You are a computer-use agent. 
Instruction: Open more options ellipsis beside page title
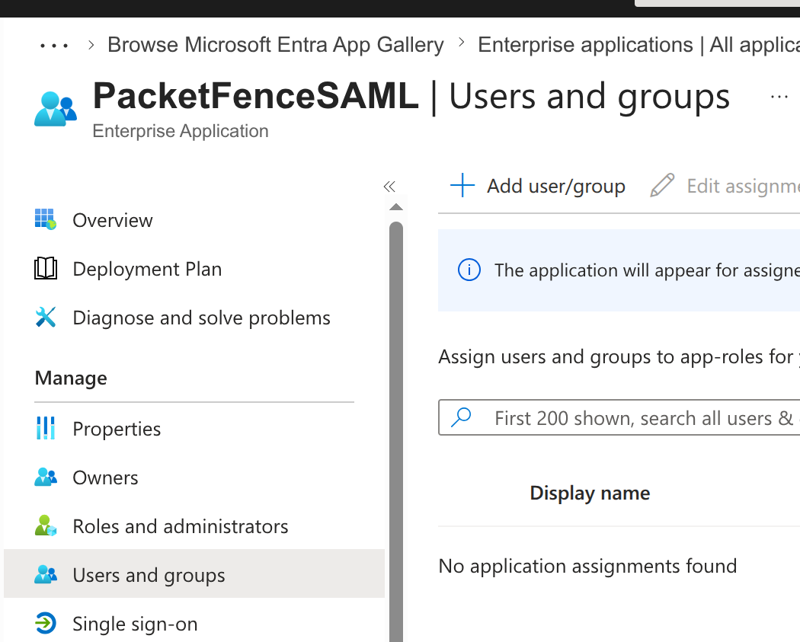tap(779, 97)
